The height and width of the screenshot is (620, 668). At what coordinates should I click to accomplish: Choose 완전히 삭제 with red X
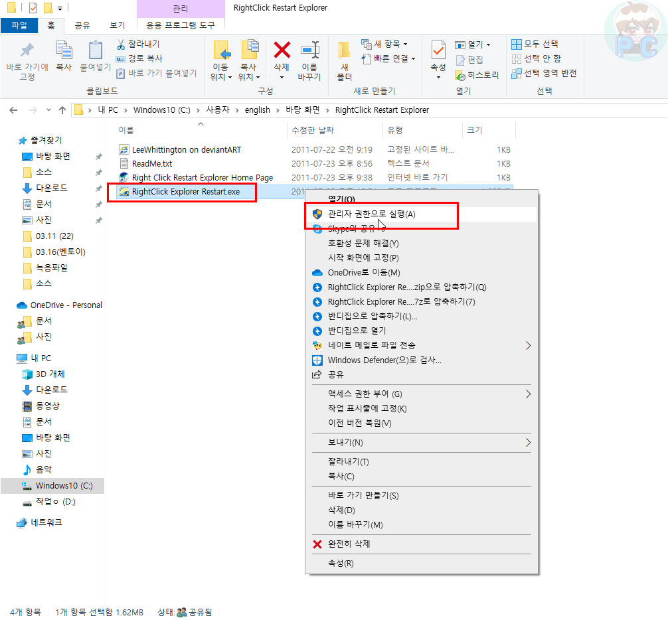pos(422,544)
